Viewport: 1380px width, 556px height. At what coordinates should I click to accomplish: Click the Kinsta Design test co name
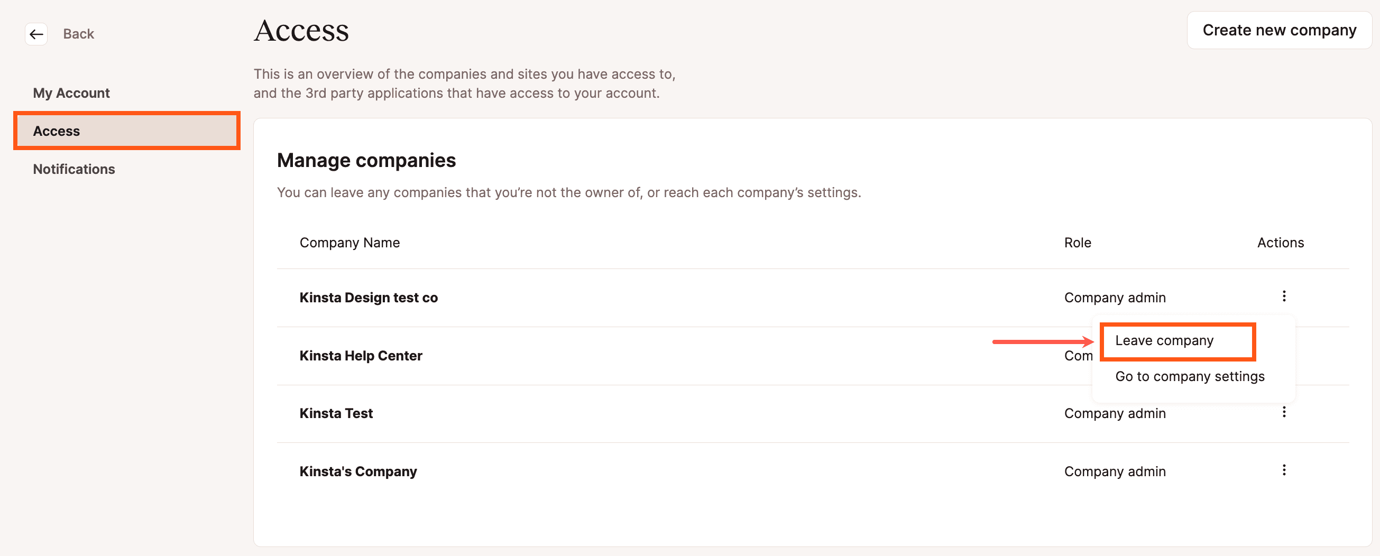[369, 298]
